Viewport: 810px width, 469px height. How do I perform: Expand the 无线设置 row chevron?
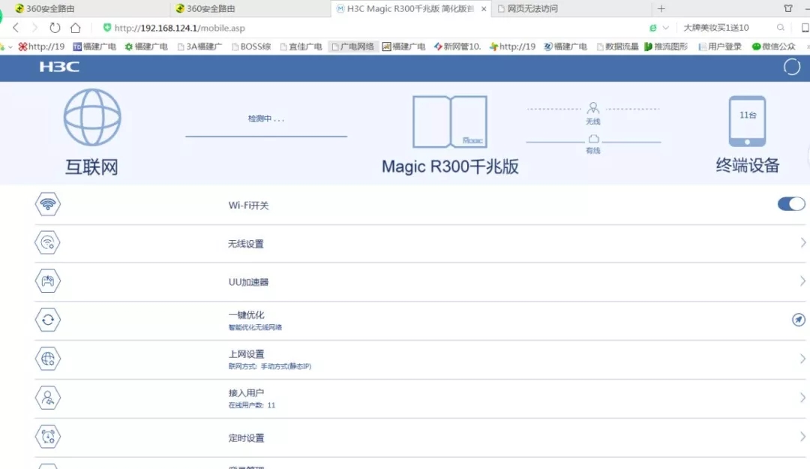(x=801, y=242)
